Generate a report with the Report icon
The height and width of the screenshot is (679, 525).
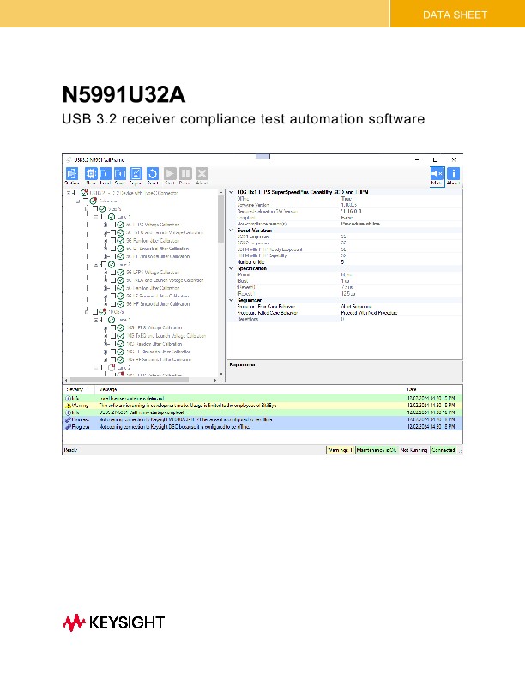pos(136,174)
